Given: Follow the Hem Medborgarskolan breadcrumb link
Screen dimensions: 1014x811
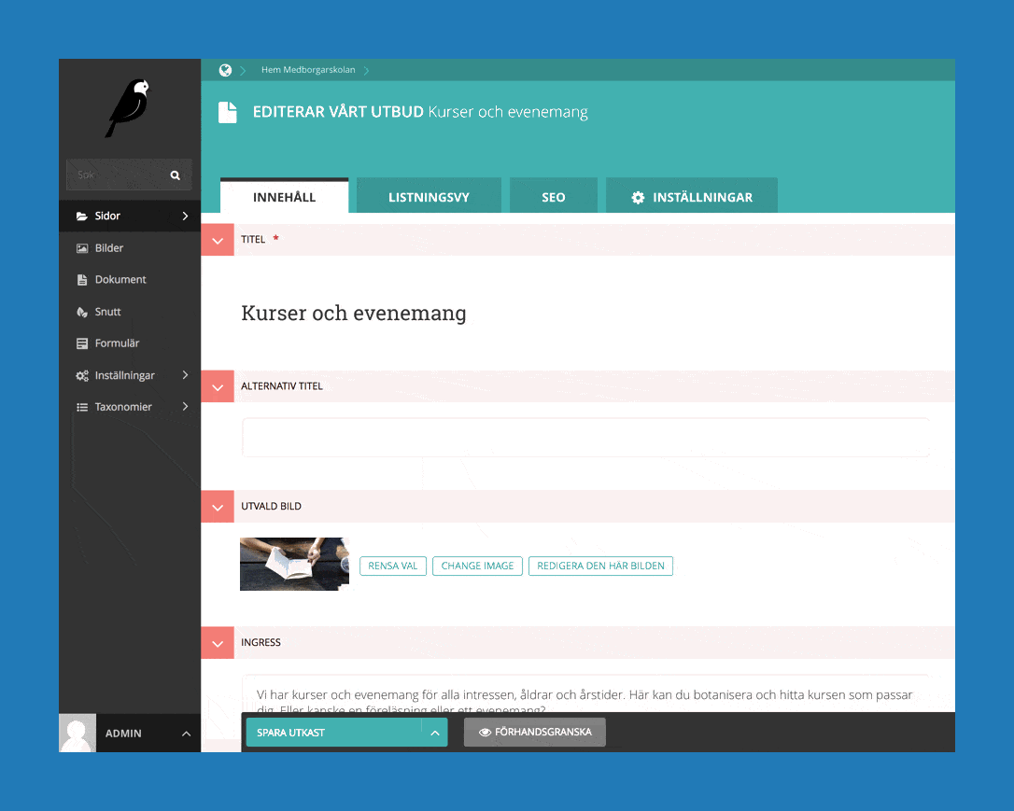Looking at the screenshot, I should [x=308, y=70].
